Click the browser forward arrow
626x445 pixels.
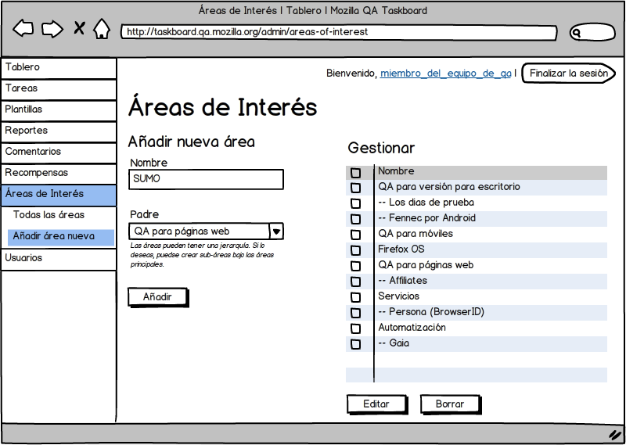[x=52, y=29]
